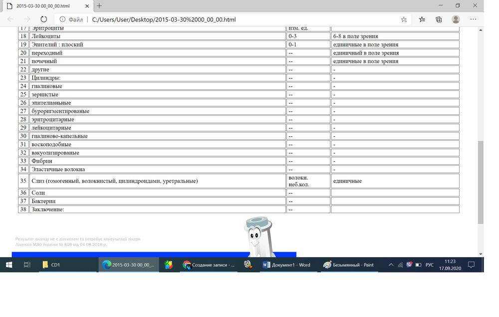The image size is (499, 317).
Task: Click the site info icon before Файл
Action: pyautogui.click(x=62, y=19)
